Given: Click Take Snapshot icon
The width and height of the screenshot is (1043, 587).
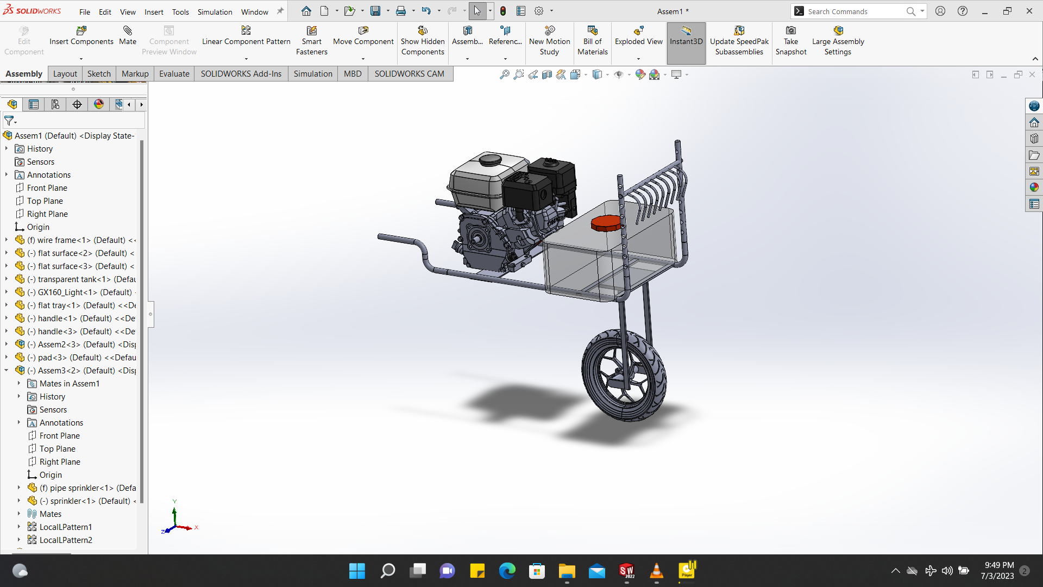Looking at the screenshot, I should click(x=791, y=31).
